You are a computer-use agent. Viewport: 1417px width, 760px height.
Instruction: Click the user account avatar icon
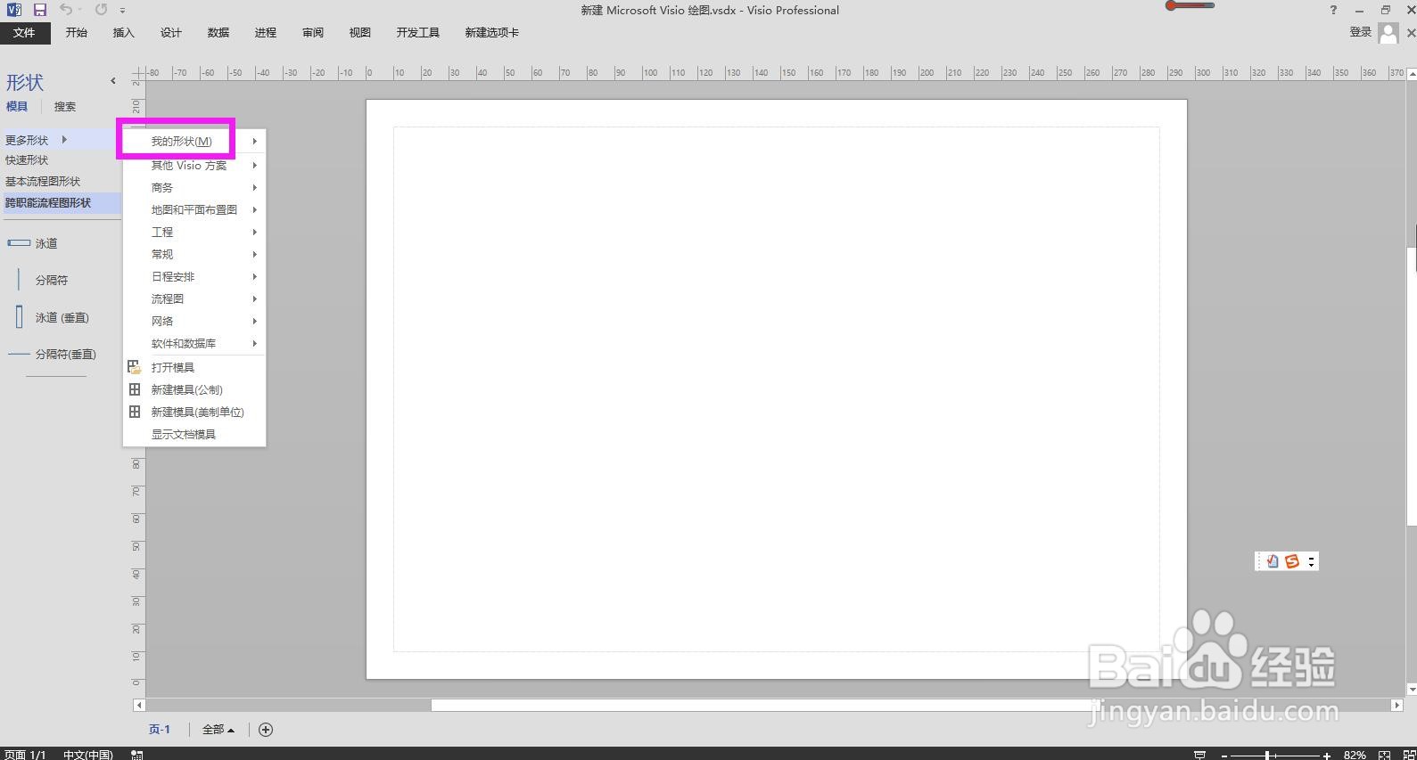point(1388,33)
